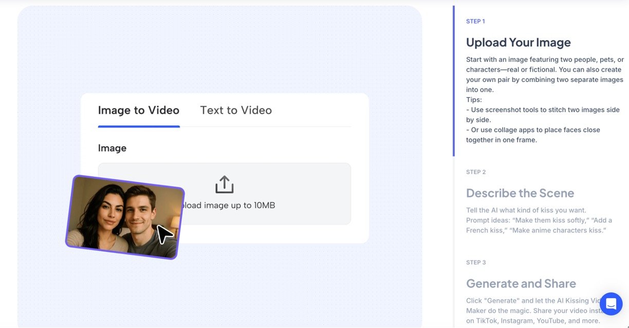Expand the "Describe the Scene" step

(520, 193)
